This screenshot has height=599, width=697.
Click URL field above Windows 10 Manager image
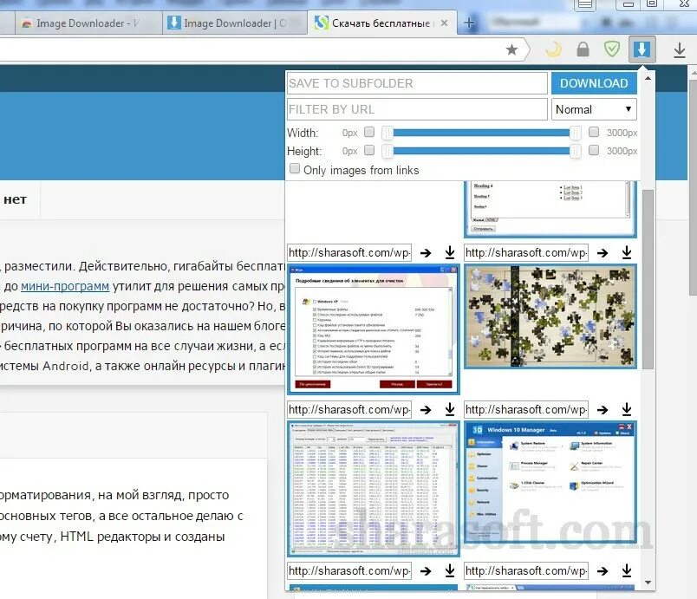tap(526, 410)
